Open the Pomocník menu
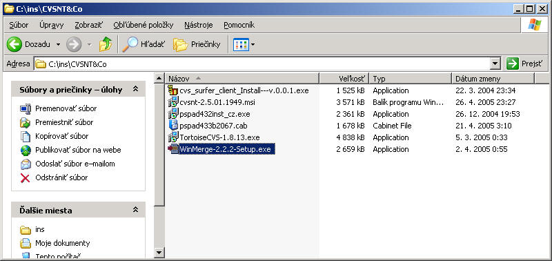The image size is (552, 261). [x=239, y=25]
